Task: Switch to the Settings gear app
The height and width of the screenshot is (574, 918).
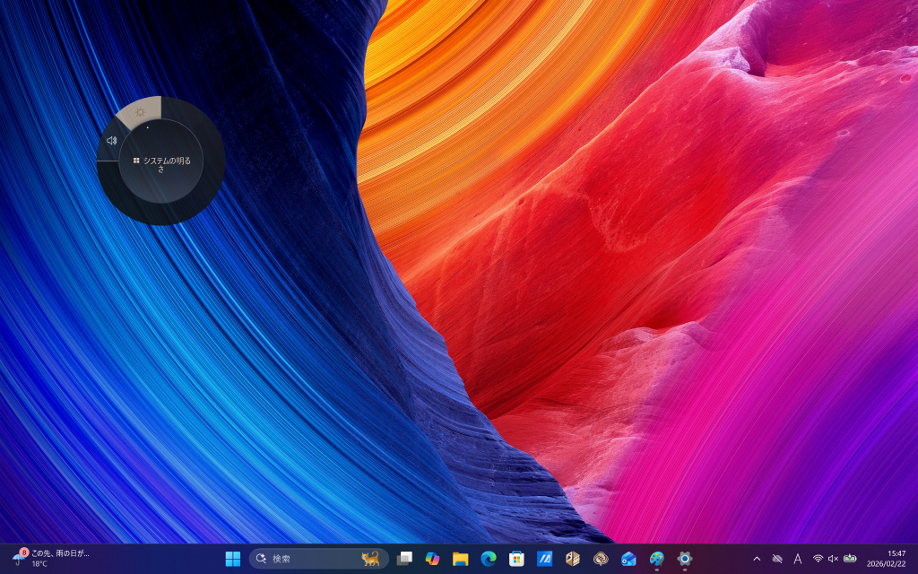Action: [x=685, y=559]
